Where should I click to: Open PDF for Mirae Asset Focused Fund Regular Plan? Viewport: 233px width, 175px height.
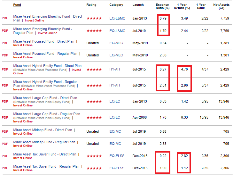[x=5, y=55]
